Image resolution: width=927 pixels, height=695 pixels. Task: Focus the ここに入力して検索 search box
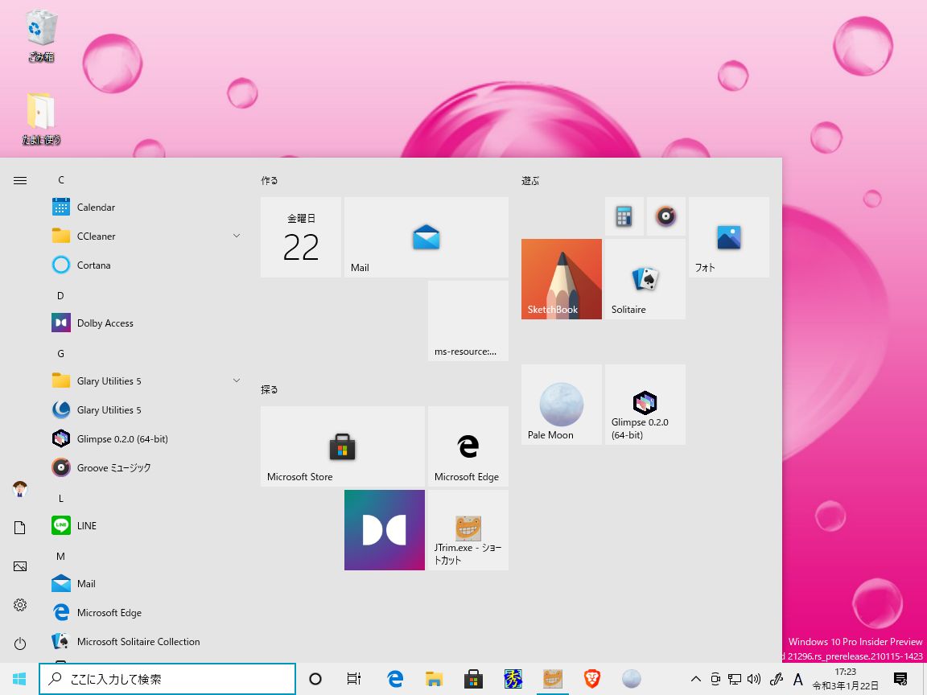[x=167, y=679]
